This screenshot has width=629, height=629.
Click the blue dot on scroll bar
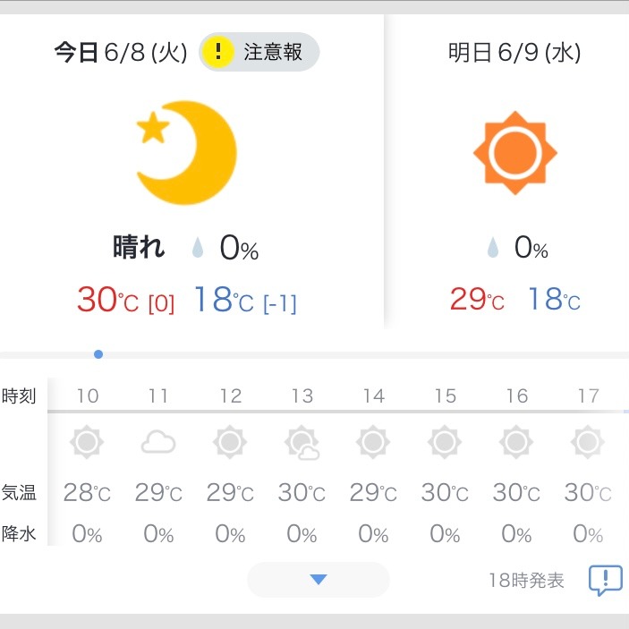tap(98, 354)
